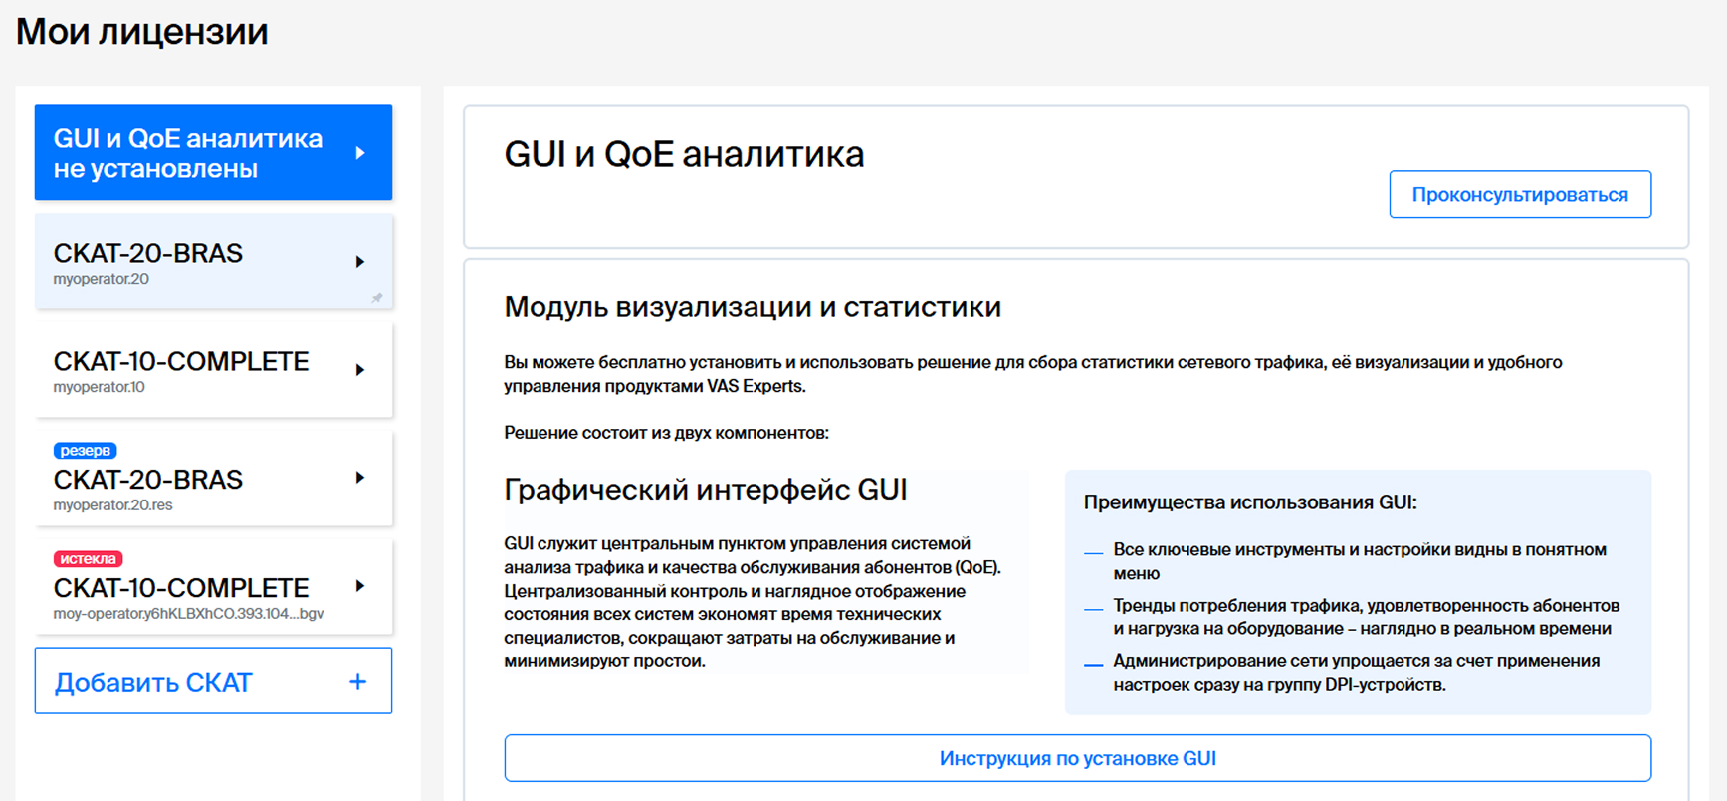The width and height of the screenshot is (1727, 801).
Task: Click 'myoperator.20.res' license name text
Action: point(112,505)
